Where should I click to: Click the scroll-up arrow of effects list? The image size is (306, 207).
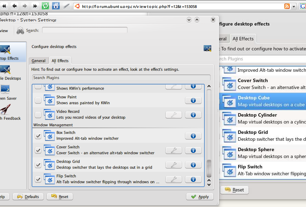click(x=209, y=86)
